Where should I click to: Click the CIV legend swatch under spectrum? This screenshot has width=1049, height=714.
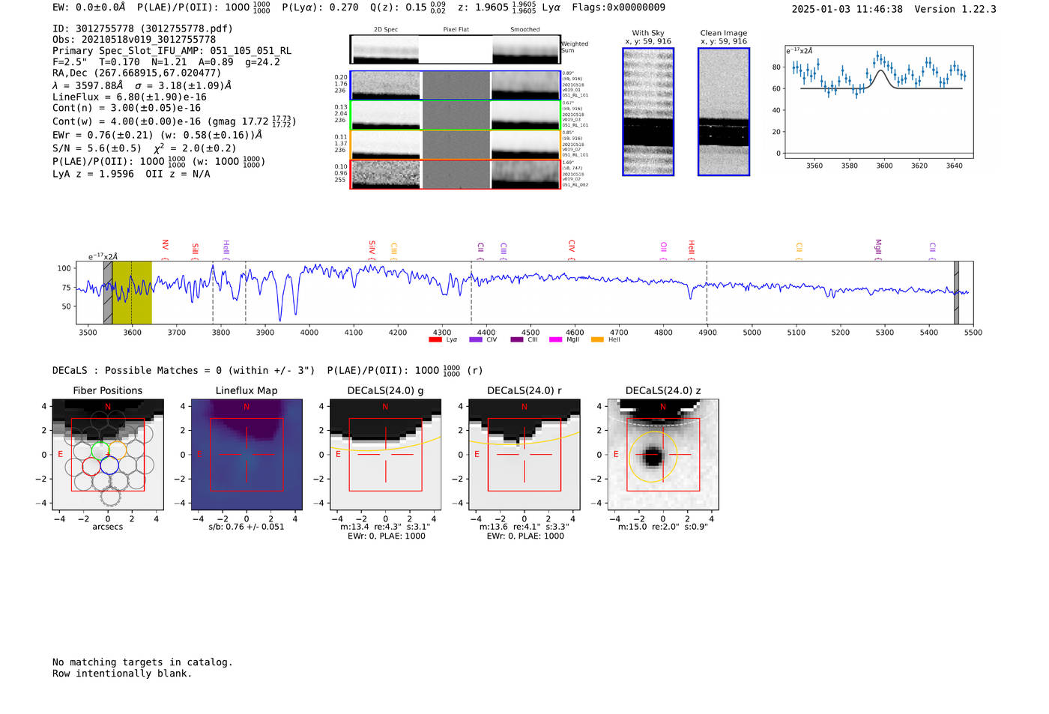click(x=475, y=340)
